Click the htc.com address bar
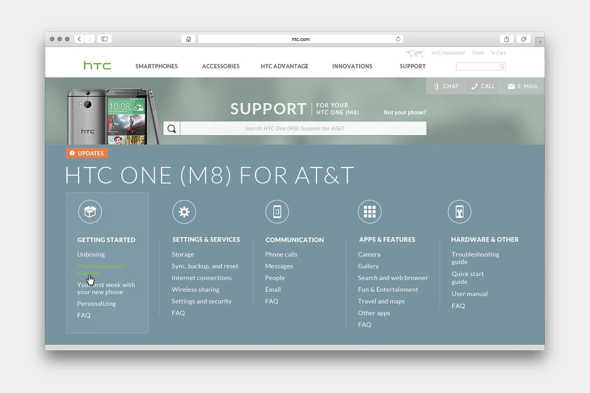590x393 pixels. 301,39
